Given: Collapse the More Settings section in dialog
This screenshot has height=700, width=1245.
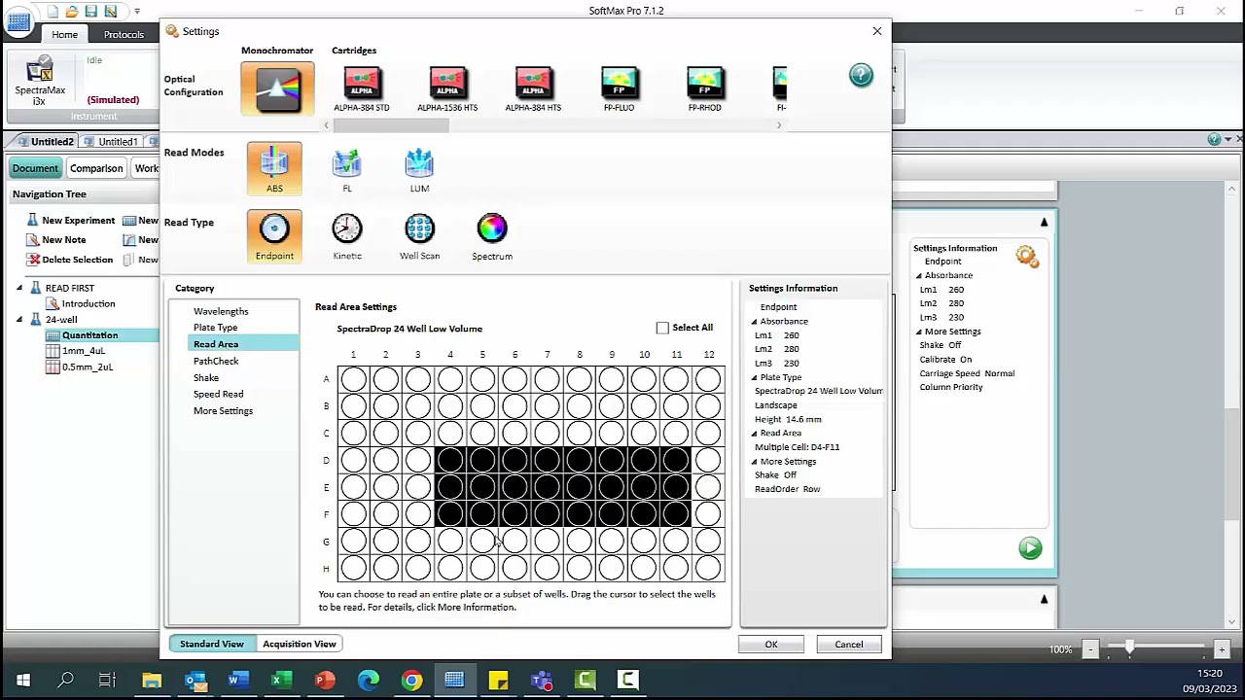Looking at the screenshot, I should pos(754,462).
